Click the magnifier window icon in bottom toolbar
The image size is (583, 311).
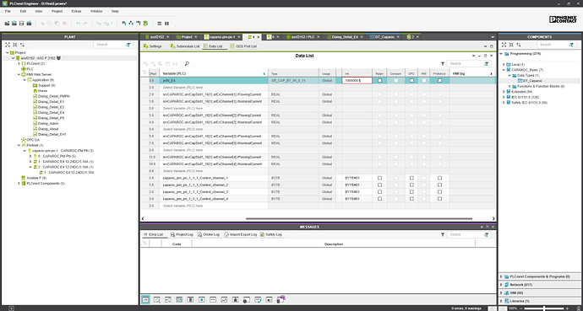(x=157, y=299)
